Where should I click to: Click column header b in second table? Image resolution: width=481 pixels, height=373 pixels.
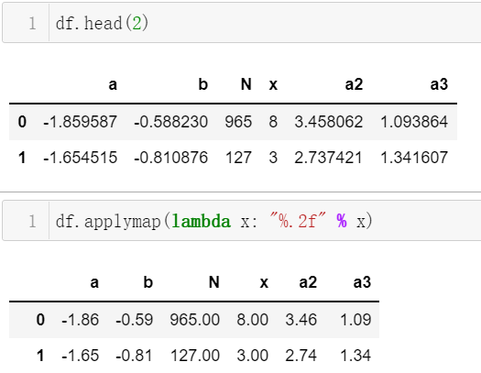pyautogui.click(x=148, y=282)
